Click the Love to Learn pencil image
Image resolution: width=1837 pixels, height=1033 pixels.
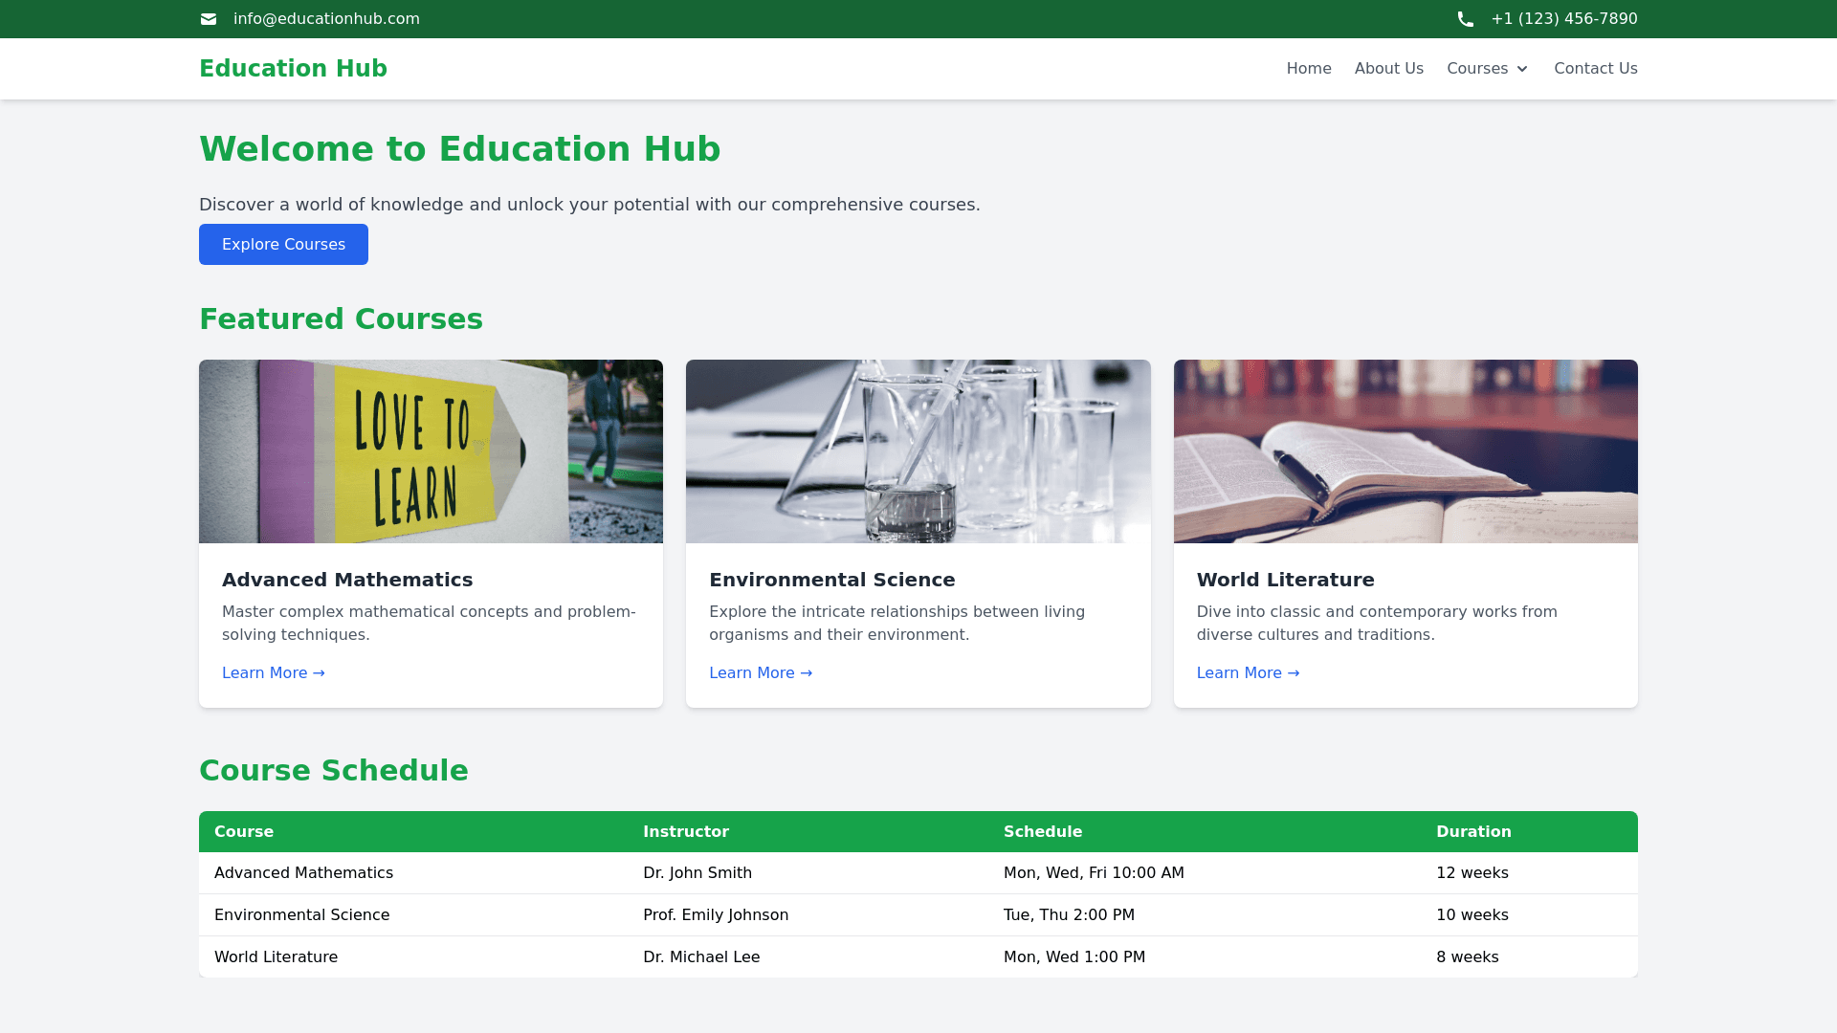(431, 451)
